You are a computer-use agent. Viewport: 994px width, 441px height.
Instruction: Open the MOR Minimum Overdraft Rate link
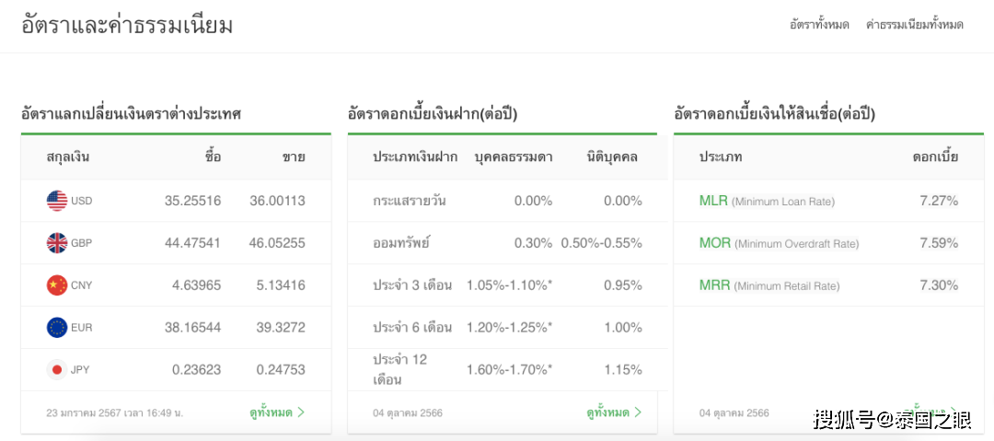tap(715, 243)
